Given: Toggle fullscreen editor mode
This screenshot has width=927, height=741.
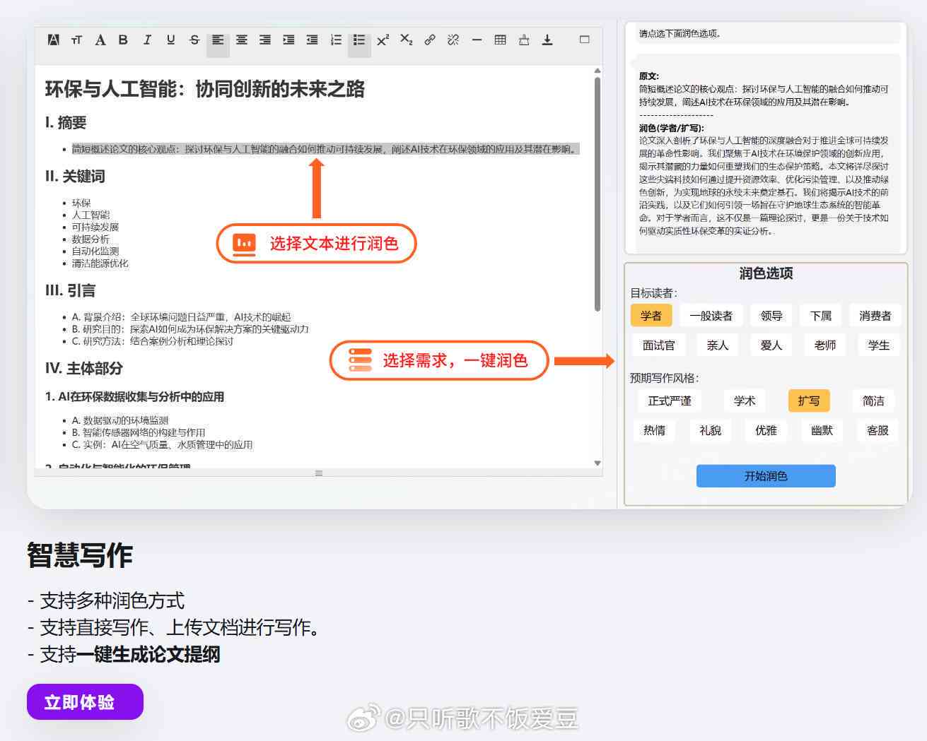Looking at the screenshot, I should coord(585,40).
